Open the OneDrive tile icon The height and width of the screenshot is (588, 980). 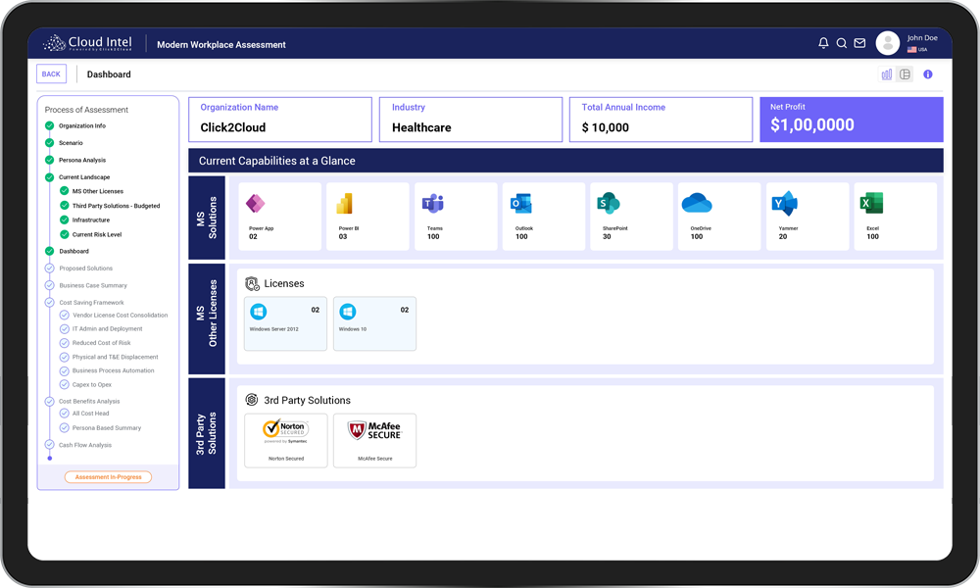pos(696,203)
